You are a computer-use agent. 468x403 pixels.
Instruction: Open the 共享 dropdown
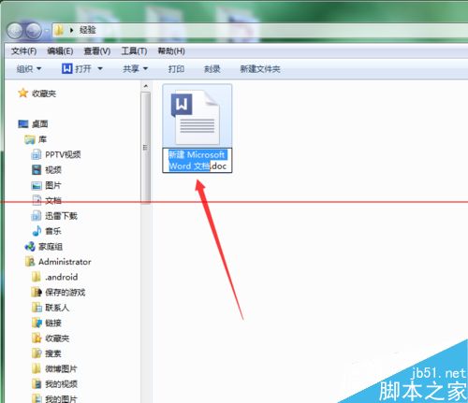pos(135,68)
